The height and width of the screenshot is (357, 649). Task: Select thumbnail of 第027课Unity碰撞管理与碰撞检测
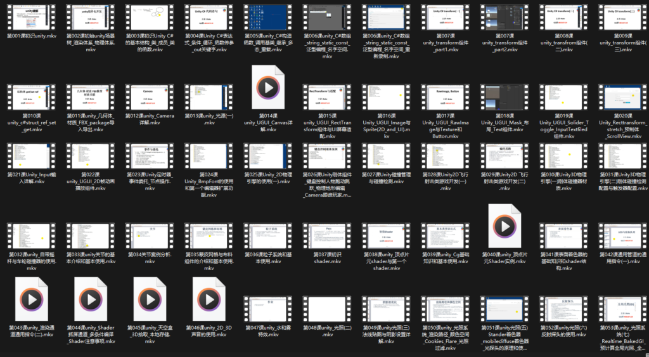pyautogui.click(x=386, y=156)
